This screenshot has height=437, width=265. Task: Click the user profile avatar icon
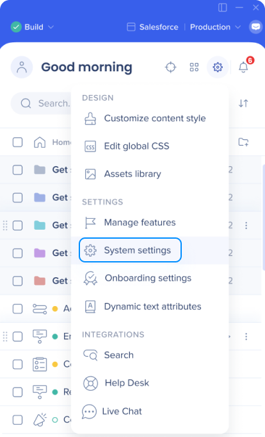point(22,67)
